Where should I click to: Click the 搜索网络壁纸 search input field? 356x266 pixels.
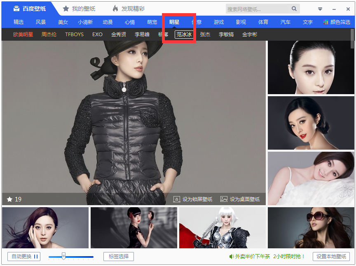(x=258, y=9)
